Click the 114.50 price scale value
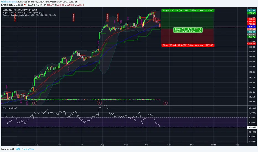The width and height of the screenshot is (258, 152). click(x=252, y=101)
